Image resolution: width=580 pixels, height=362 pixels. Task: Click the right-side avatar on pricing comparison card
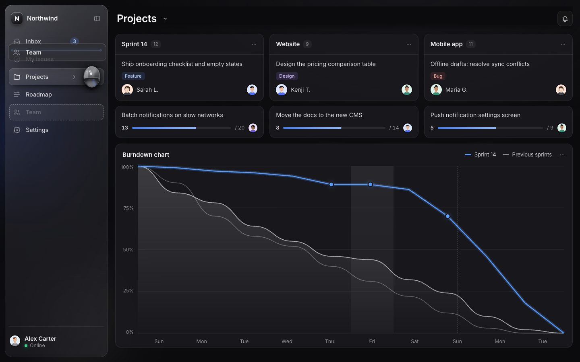click(407, 90)
